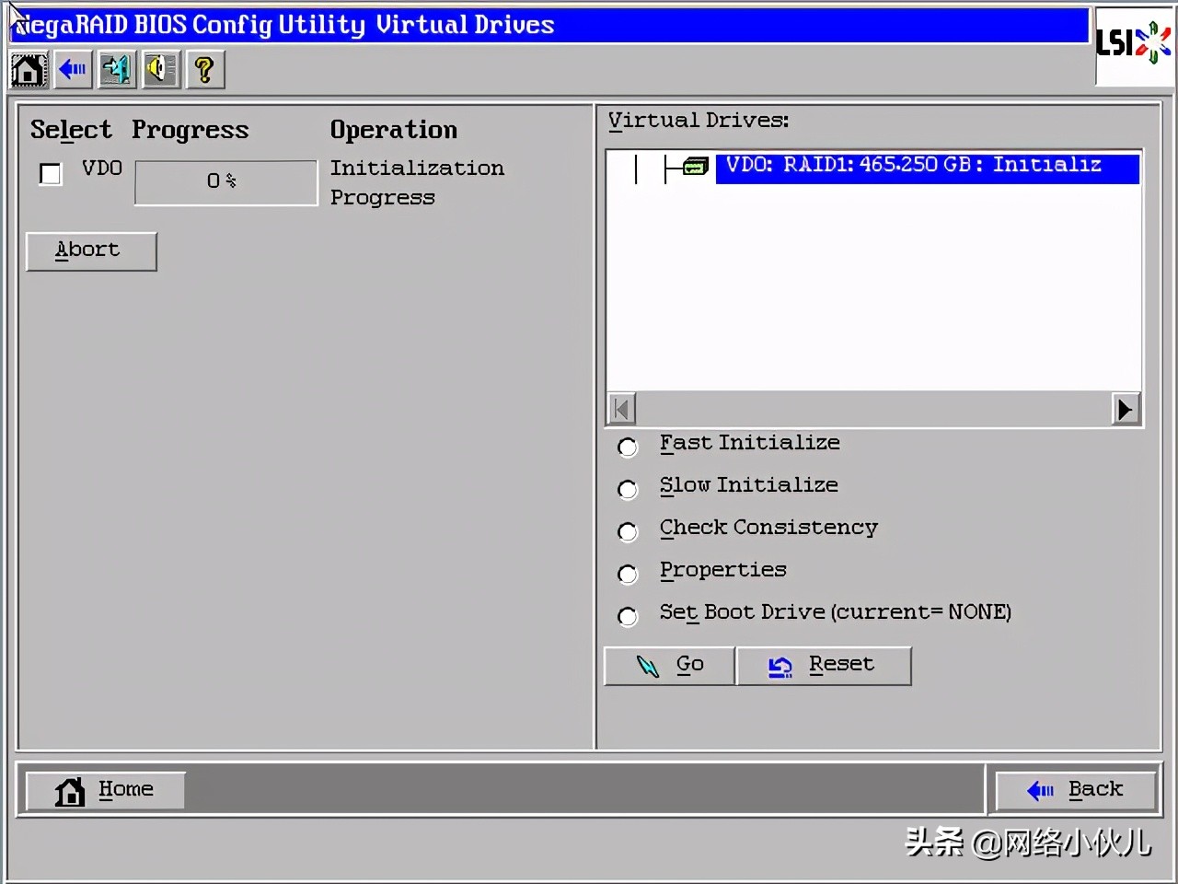Screen dimensions: 1178x884
Task: Click the silence alarm speaker icon
Action: point(161,69)
